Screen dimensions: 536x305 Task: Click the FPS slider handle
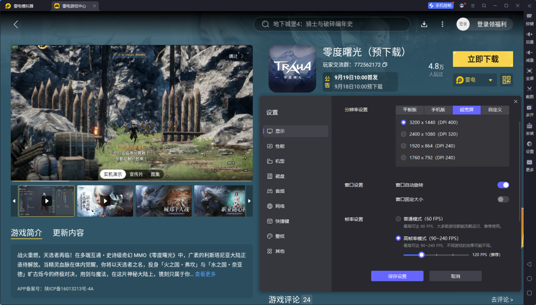point(421,255)
